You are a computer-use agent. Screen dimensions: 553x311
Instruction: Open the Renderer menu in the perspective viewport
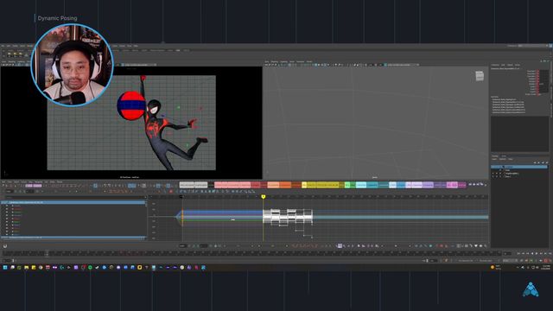[300, 61]
